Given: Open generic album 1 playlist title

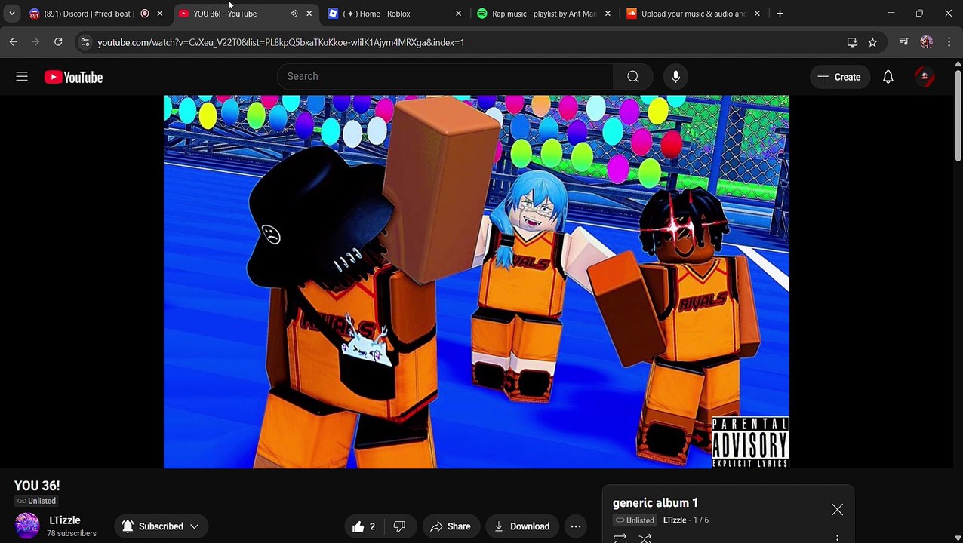Looking at the screenshot, I should tap(655, 503).
